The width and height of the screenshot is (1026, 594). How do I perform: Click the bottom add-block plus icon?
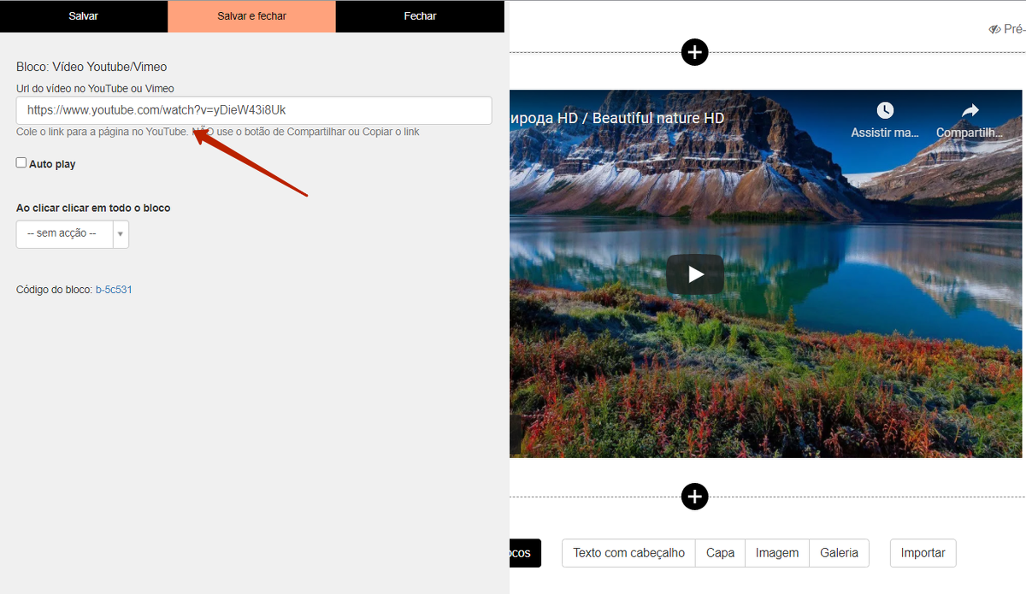tap(694, 497)
